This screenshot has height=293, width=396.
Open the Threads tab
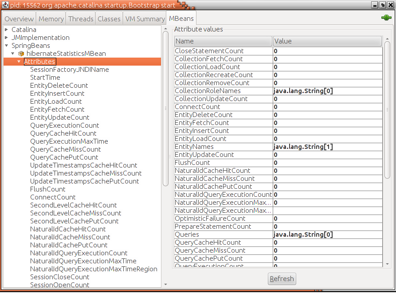coord(81,19)
